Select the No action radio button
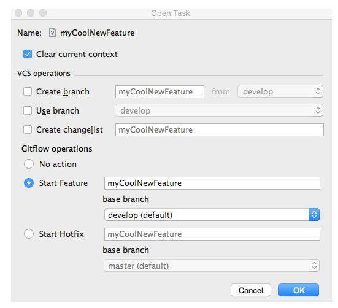This screenshot has width=338, height=308. point(29,164)
